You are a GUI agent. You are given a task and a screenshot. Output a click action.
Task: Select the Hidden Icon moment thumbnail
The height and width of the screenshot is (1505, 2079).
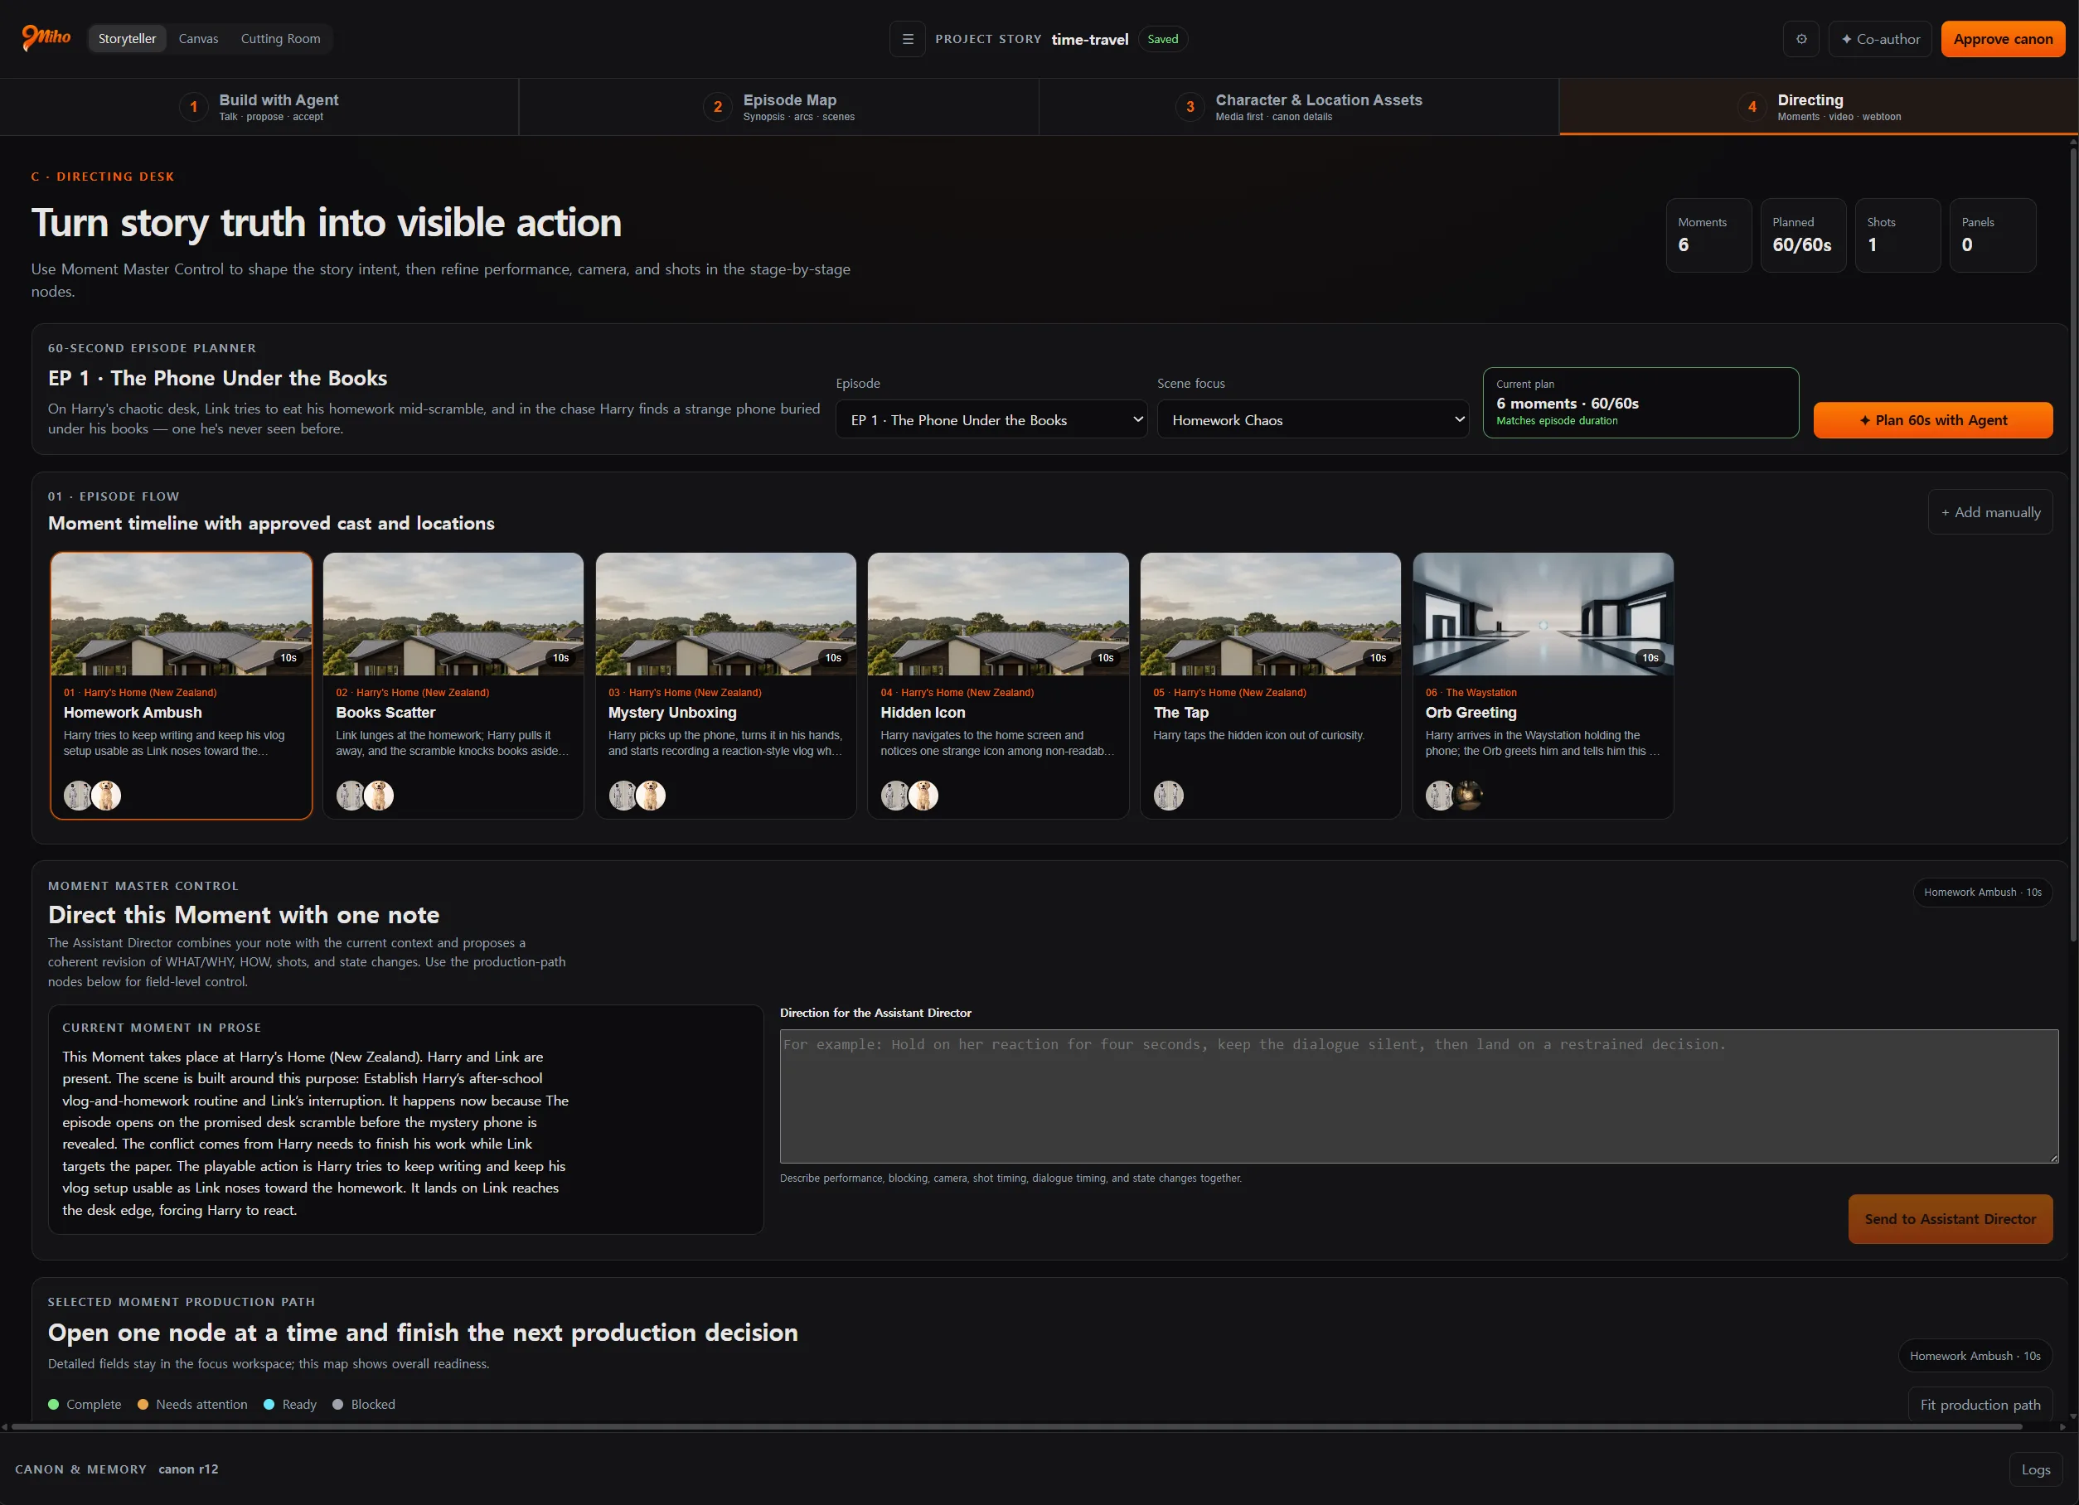coord(998,613)
